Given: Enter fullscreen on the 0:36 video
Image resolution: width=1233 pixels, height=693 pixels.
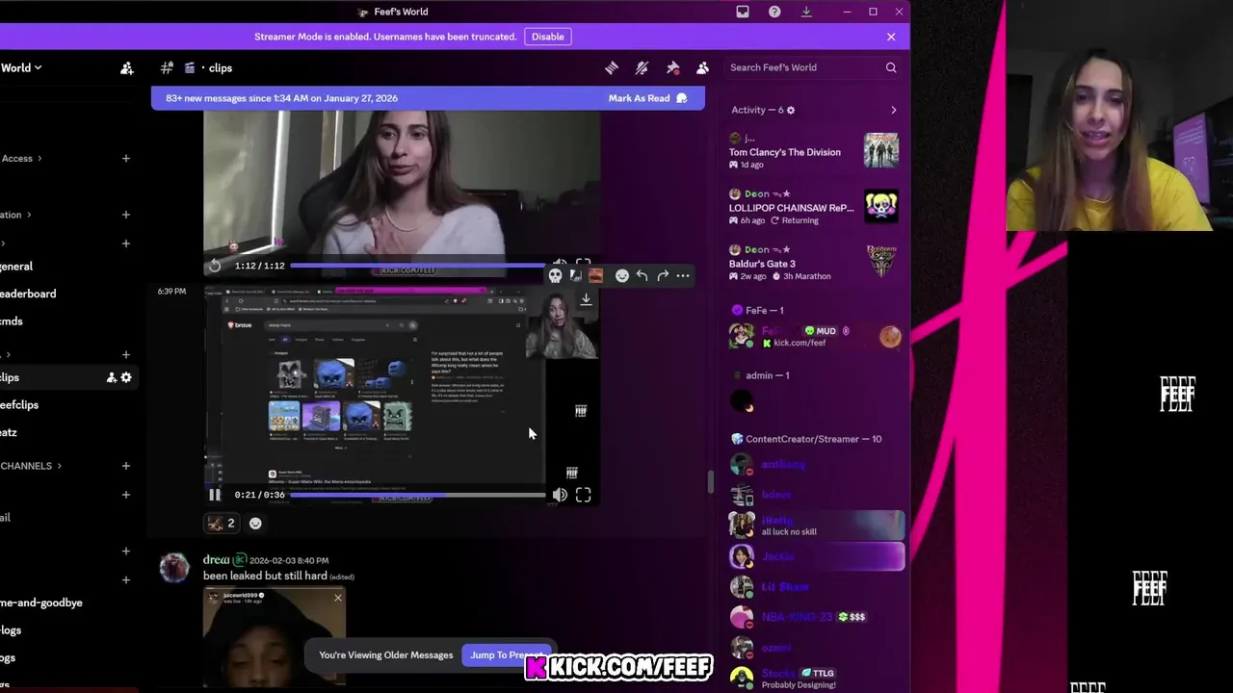Looking at the screenshot, I should pos(583,495).
